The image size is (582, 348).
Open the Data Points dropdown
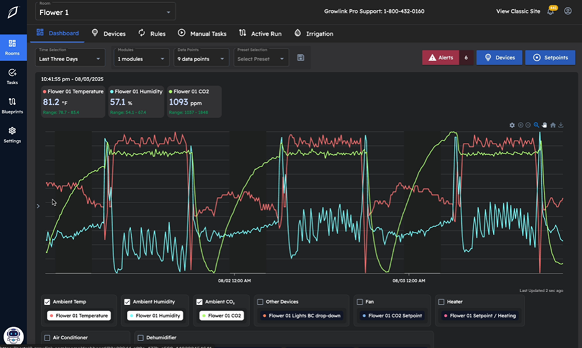coord(201,58)
